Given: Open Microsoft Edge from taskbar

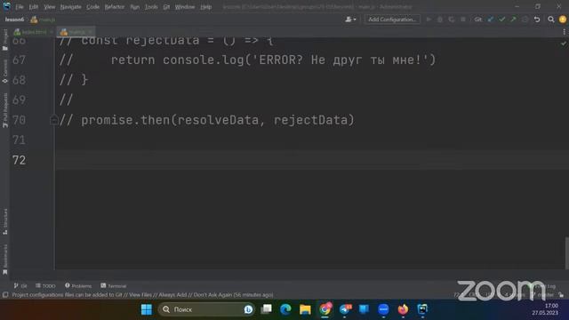Looking at the screenshot, I should (286, 309).
